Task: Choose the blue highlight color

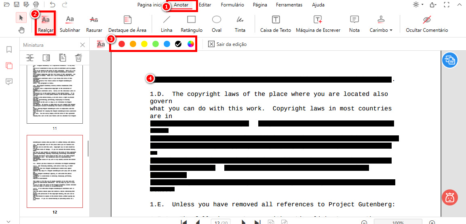Action: 167,44
